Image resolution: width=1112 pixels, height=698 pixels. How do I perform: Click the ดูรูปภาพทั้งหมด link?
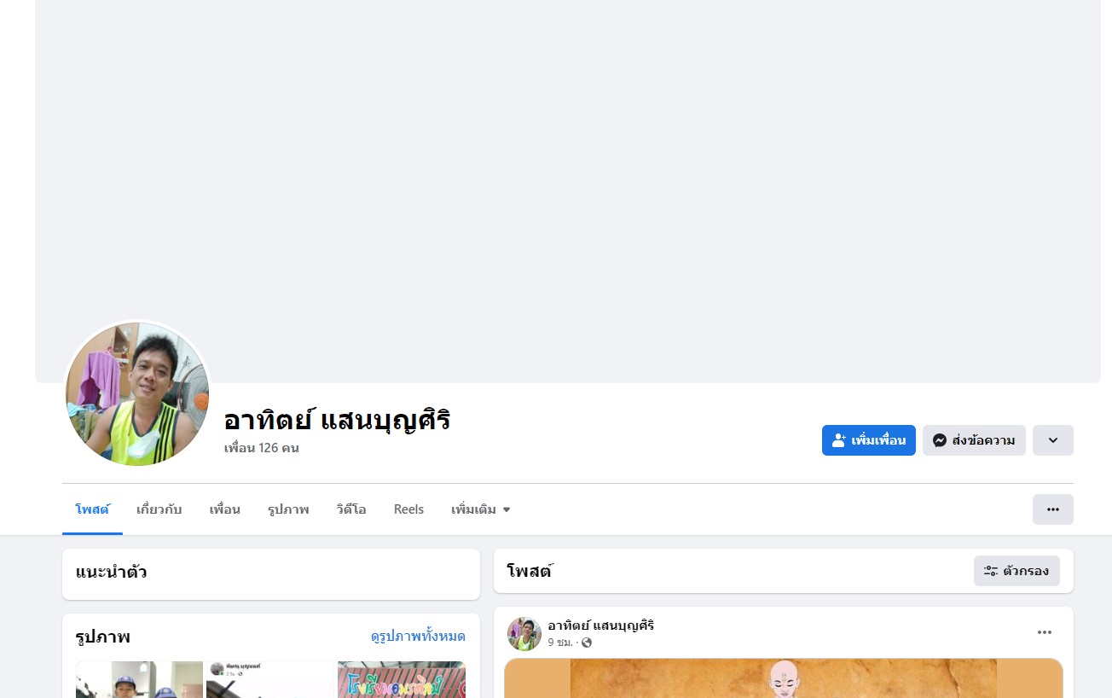418,636
